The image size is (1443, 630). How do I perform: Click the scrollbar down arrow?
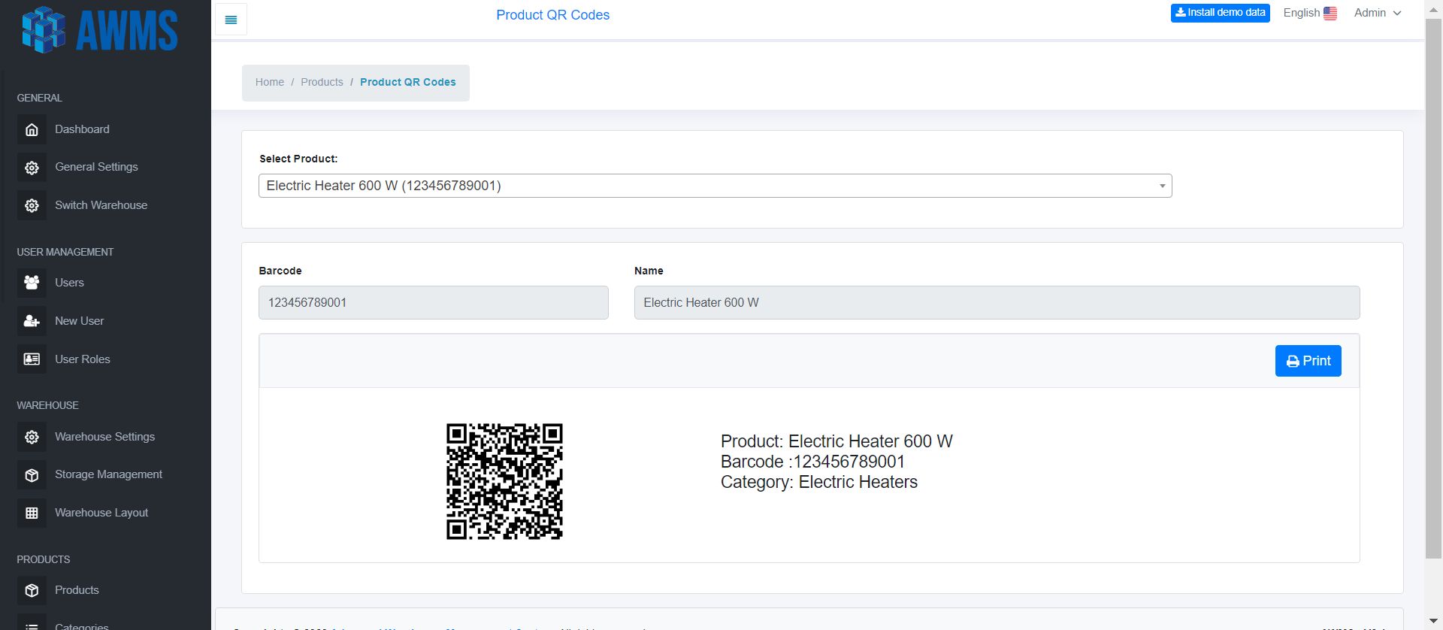[1433, 621]
